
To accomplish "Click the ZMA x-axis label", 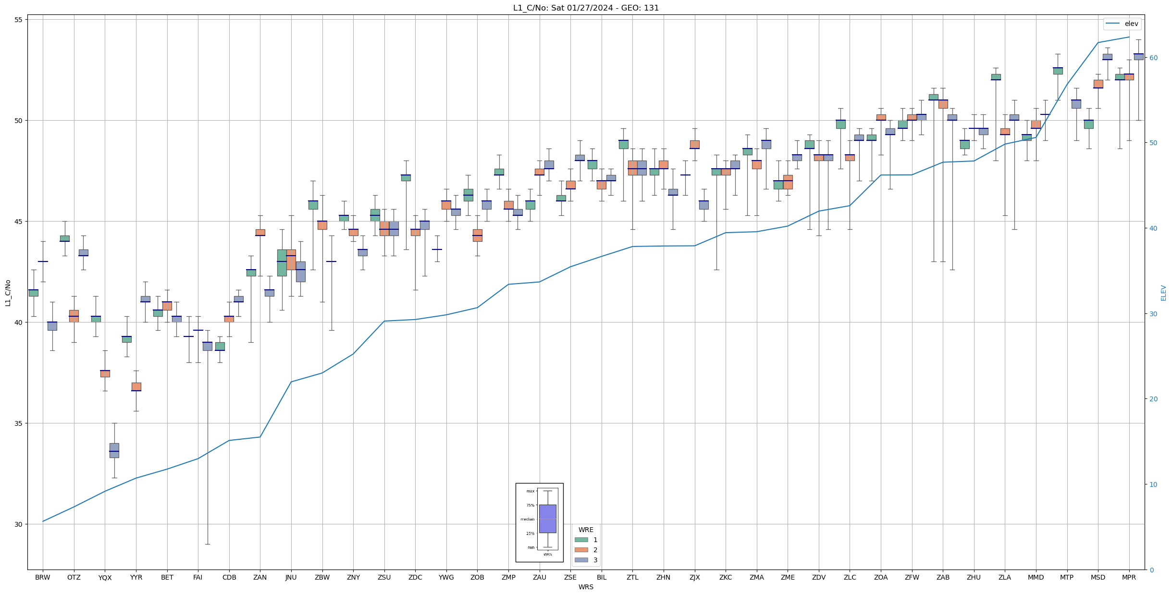I will click(757, 577).
